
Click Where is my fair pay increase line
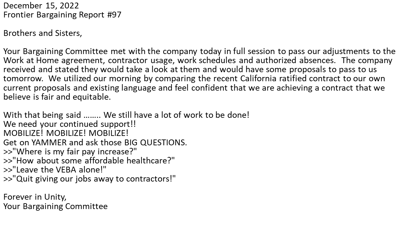click(x=70, y=151)
